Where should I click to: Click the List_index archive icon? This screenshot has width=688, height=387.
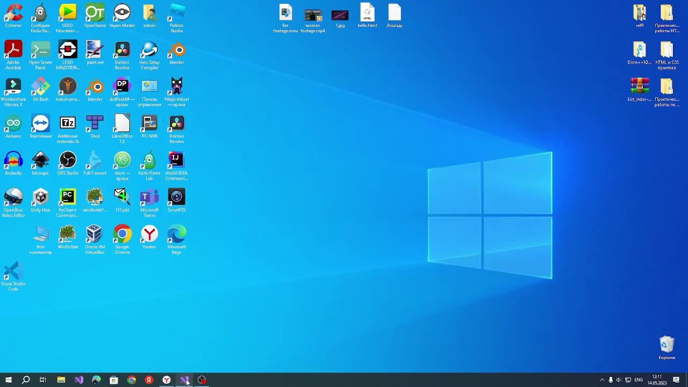tap(640, 90)
